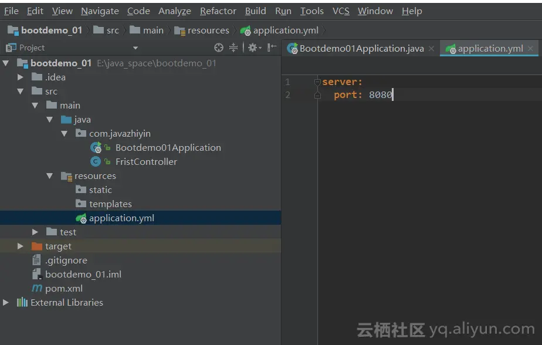The height and width of the screenshot is (345, 542).
Task: Click the class icon of FristController
Action: (96, 161)
